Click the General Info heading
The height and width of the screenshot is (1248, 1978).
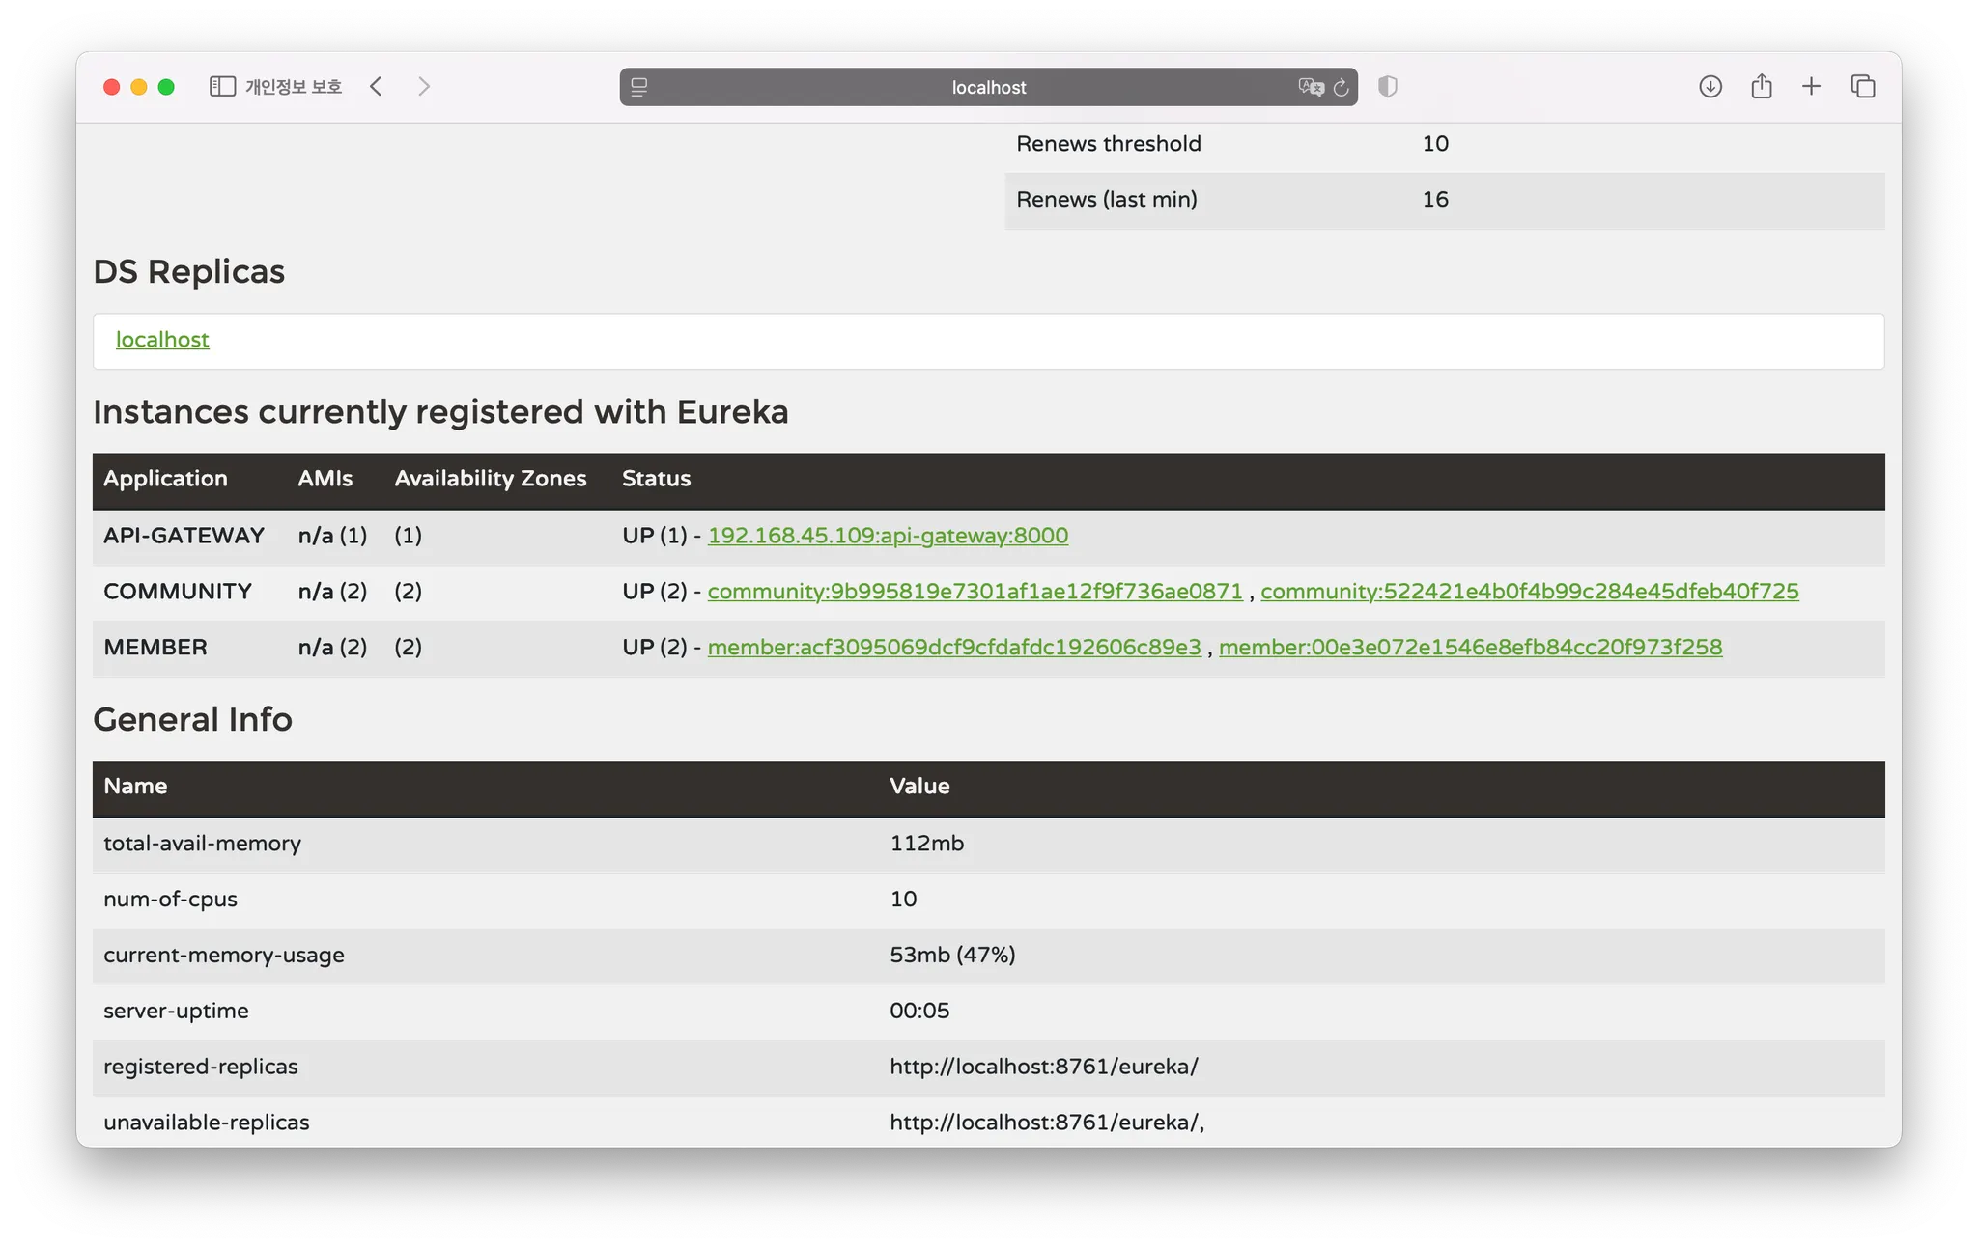tap(192, 720)
